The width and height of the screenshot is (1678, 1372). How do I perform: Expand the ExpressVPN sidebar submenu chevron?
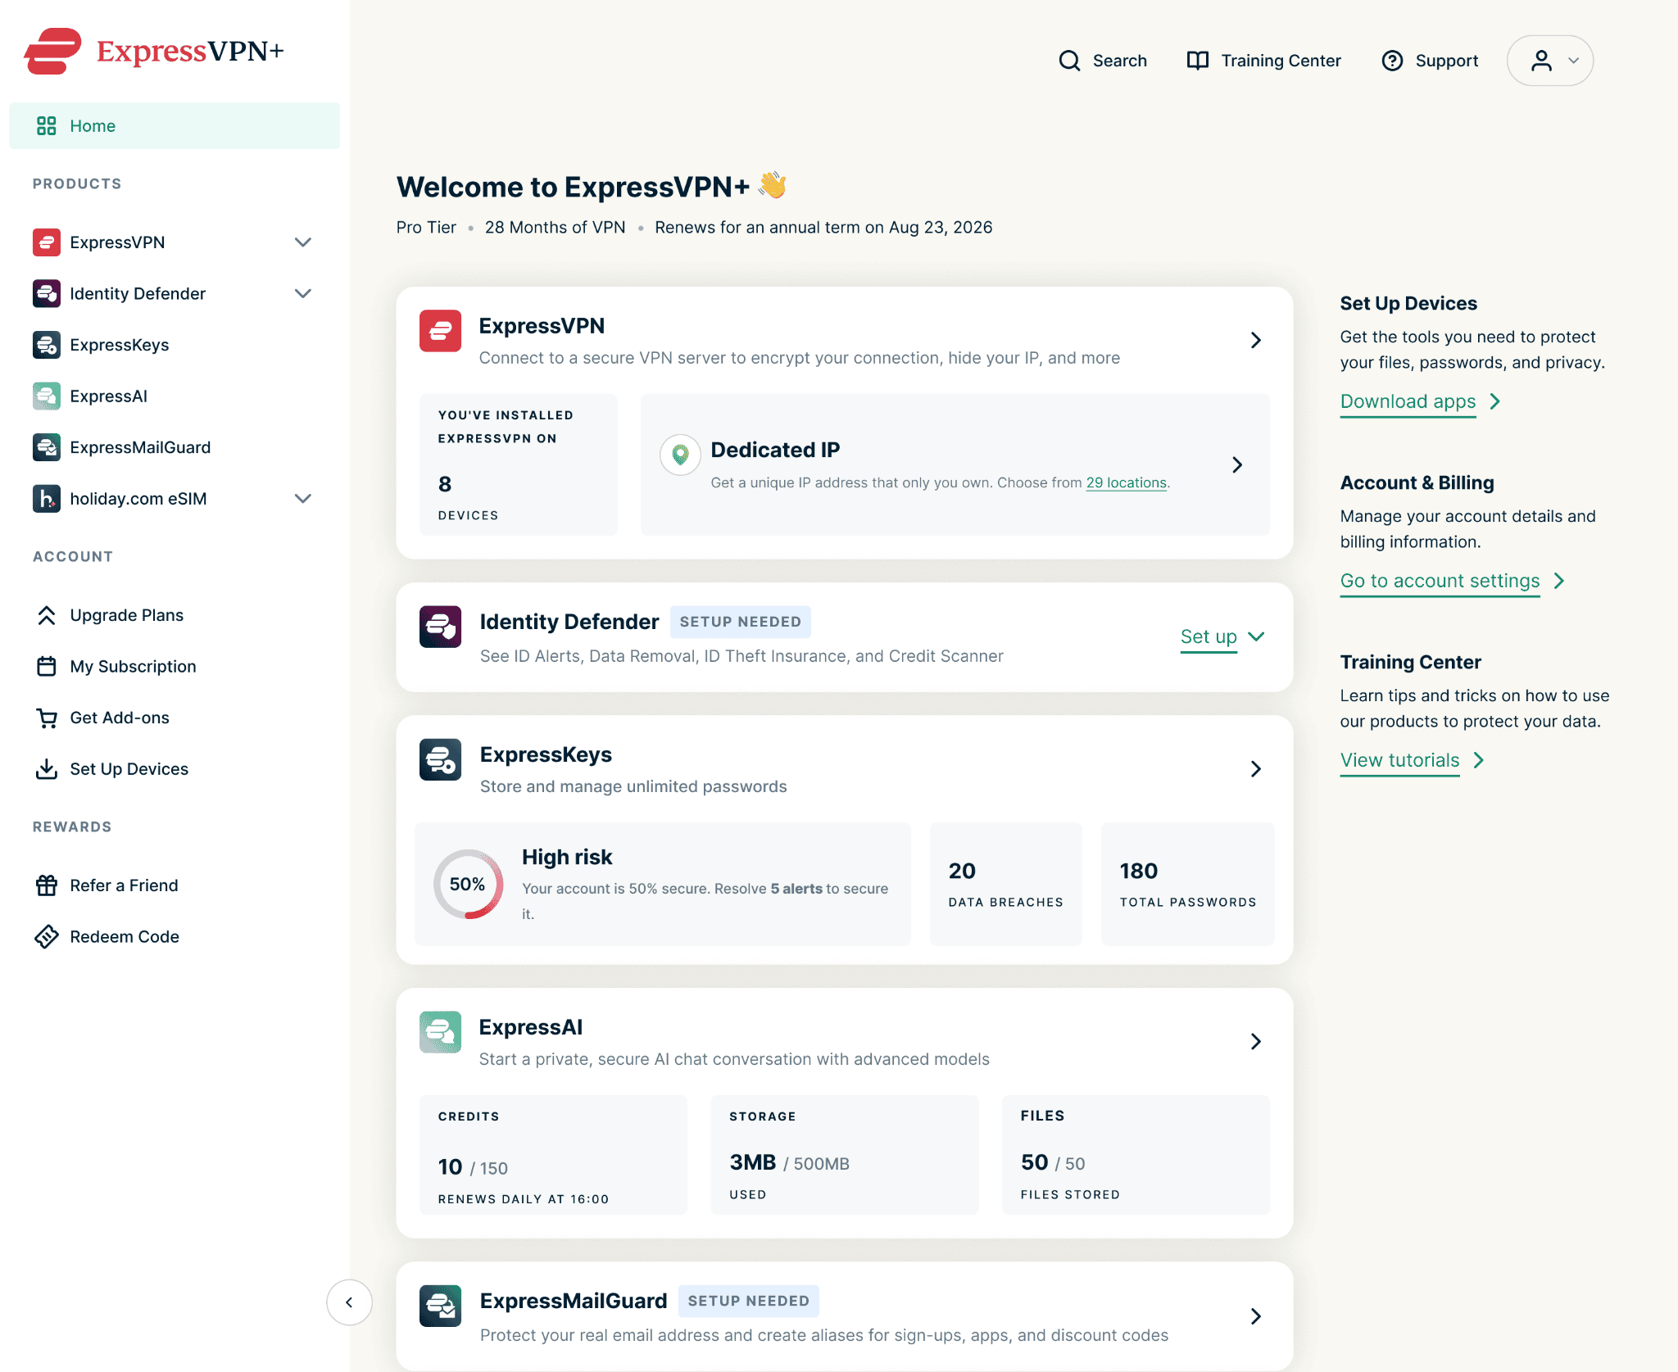[x=303, y=242]
